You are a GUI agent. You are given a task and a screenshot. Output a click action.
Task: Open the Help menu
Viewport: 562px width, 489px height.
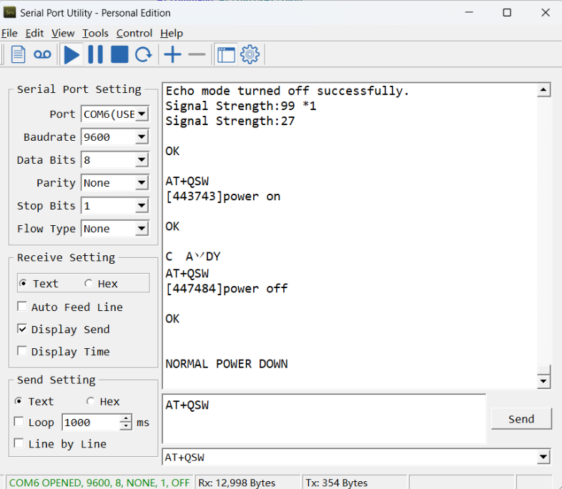[172, 34]
